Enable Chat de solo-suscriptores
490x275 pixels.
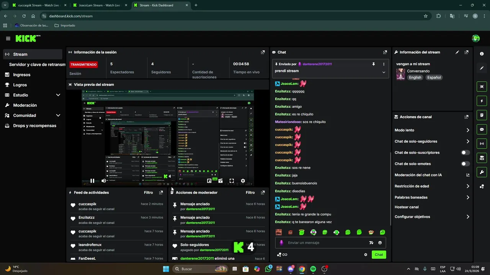tap(465, 152)
